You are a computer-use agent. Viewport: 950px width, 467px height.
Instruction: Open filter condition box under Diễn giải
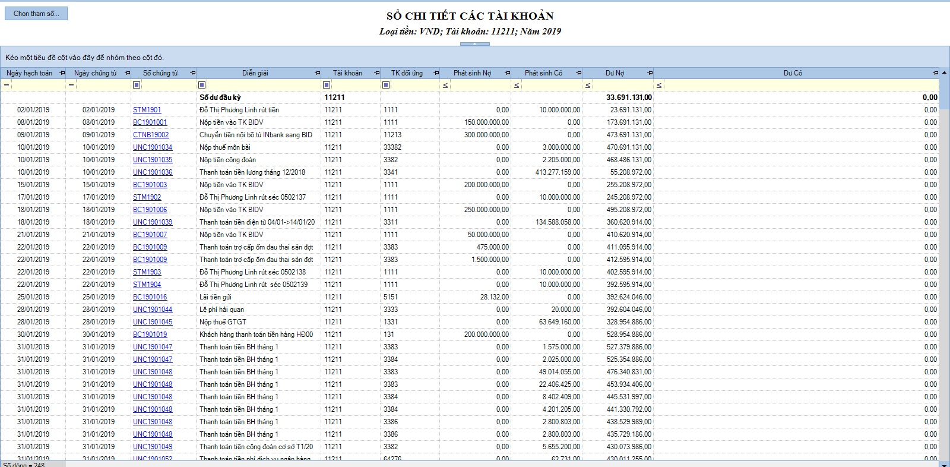point(202,85)
